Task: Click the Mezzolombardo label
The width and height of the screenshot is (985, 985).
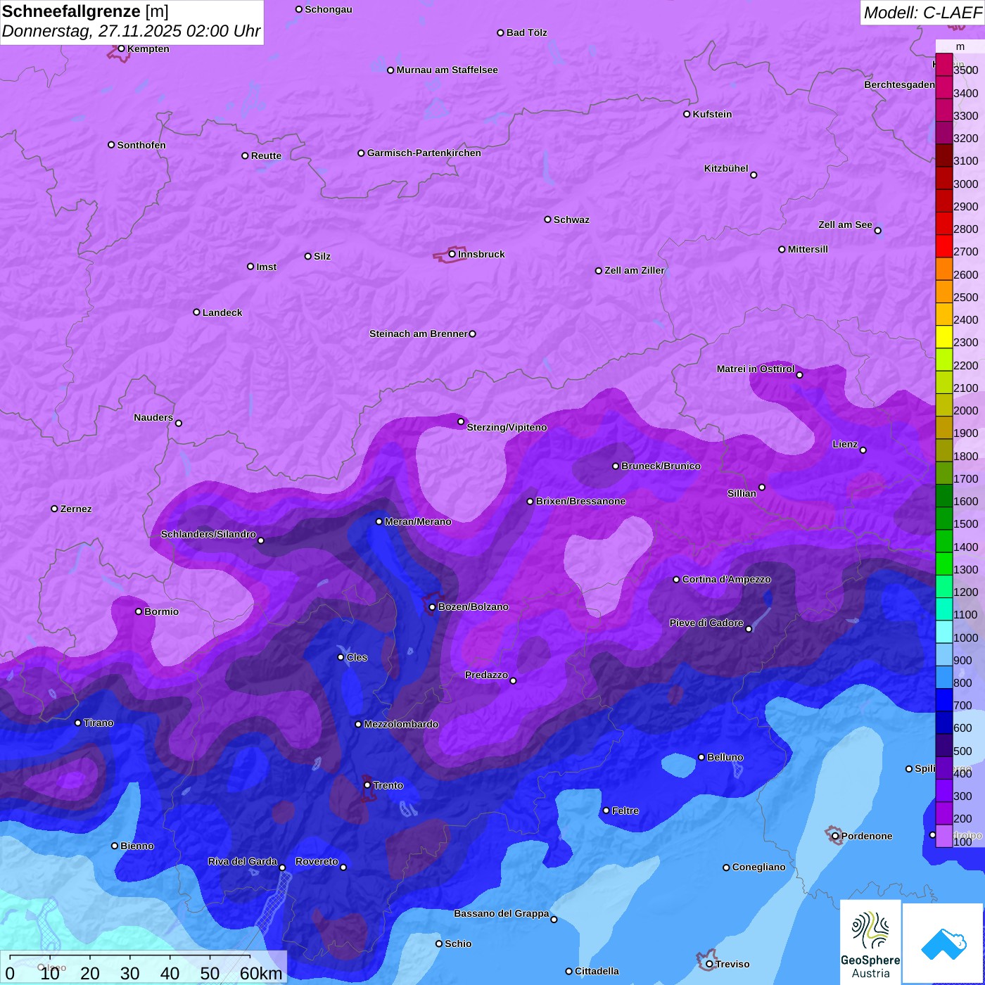Action: tap(401, 724)
